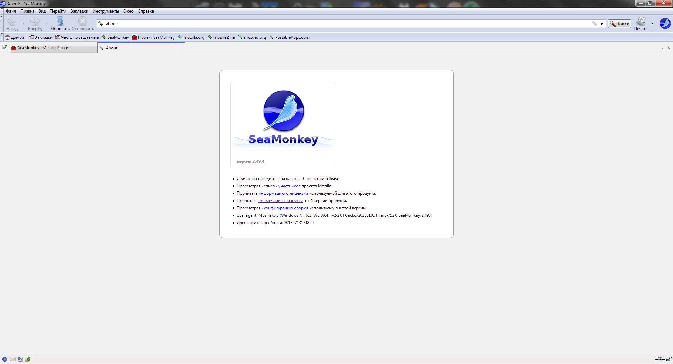This screenshot has height=364, width=673.
Task: Reload the page with Обновить
Action: pyautogui.click(x=60, y=24)
